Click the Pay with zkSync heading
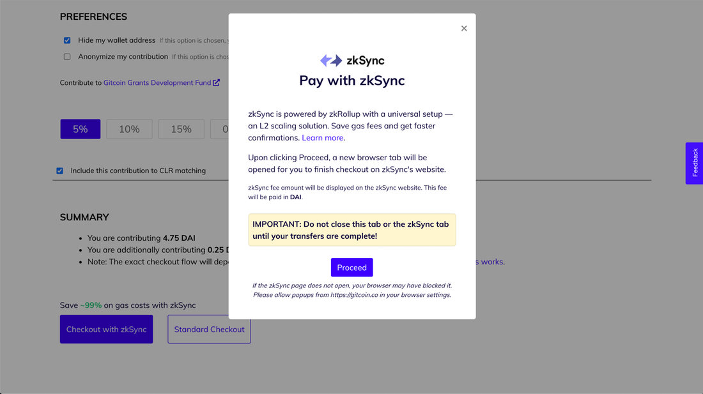Image resolution: width=703 pixels, height=394 pixels. (x=352, y=80)
